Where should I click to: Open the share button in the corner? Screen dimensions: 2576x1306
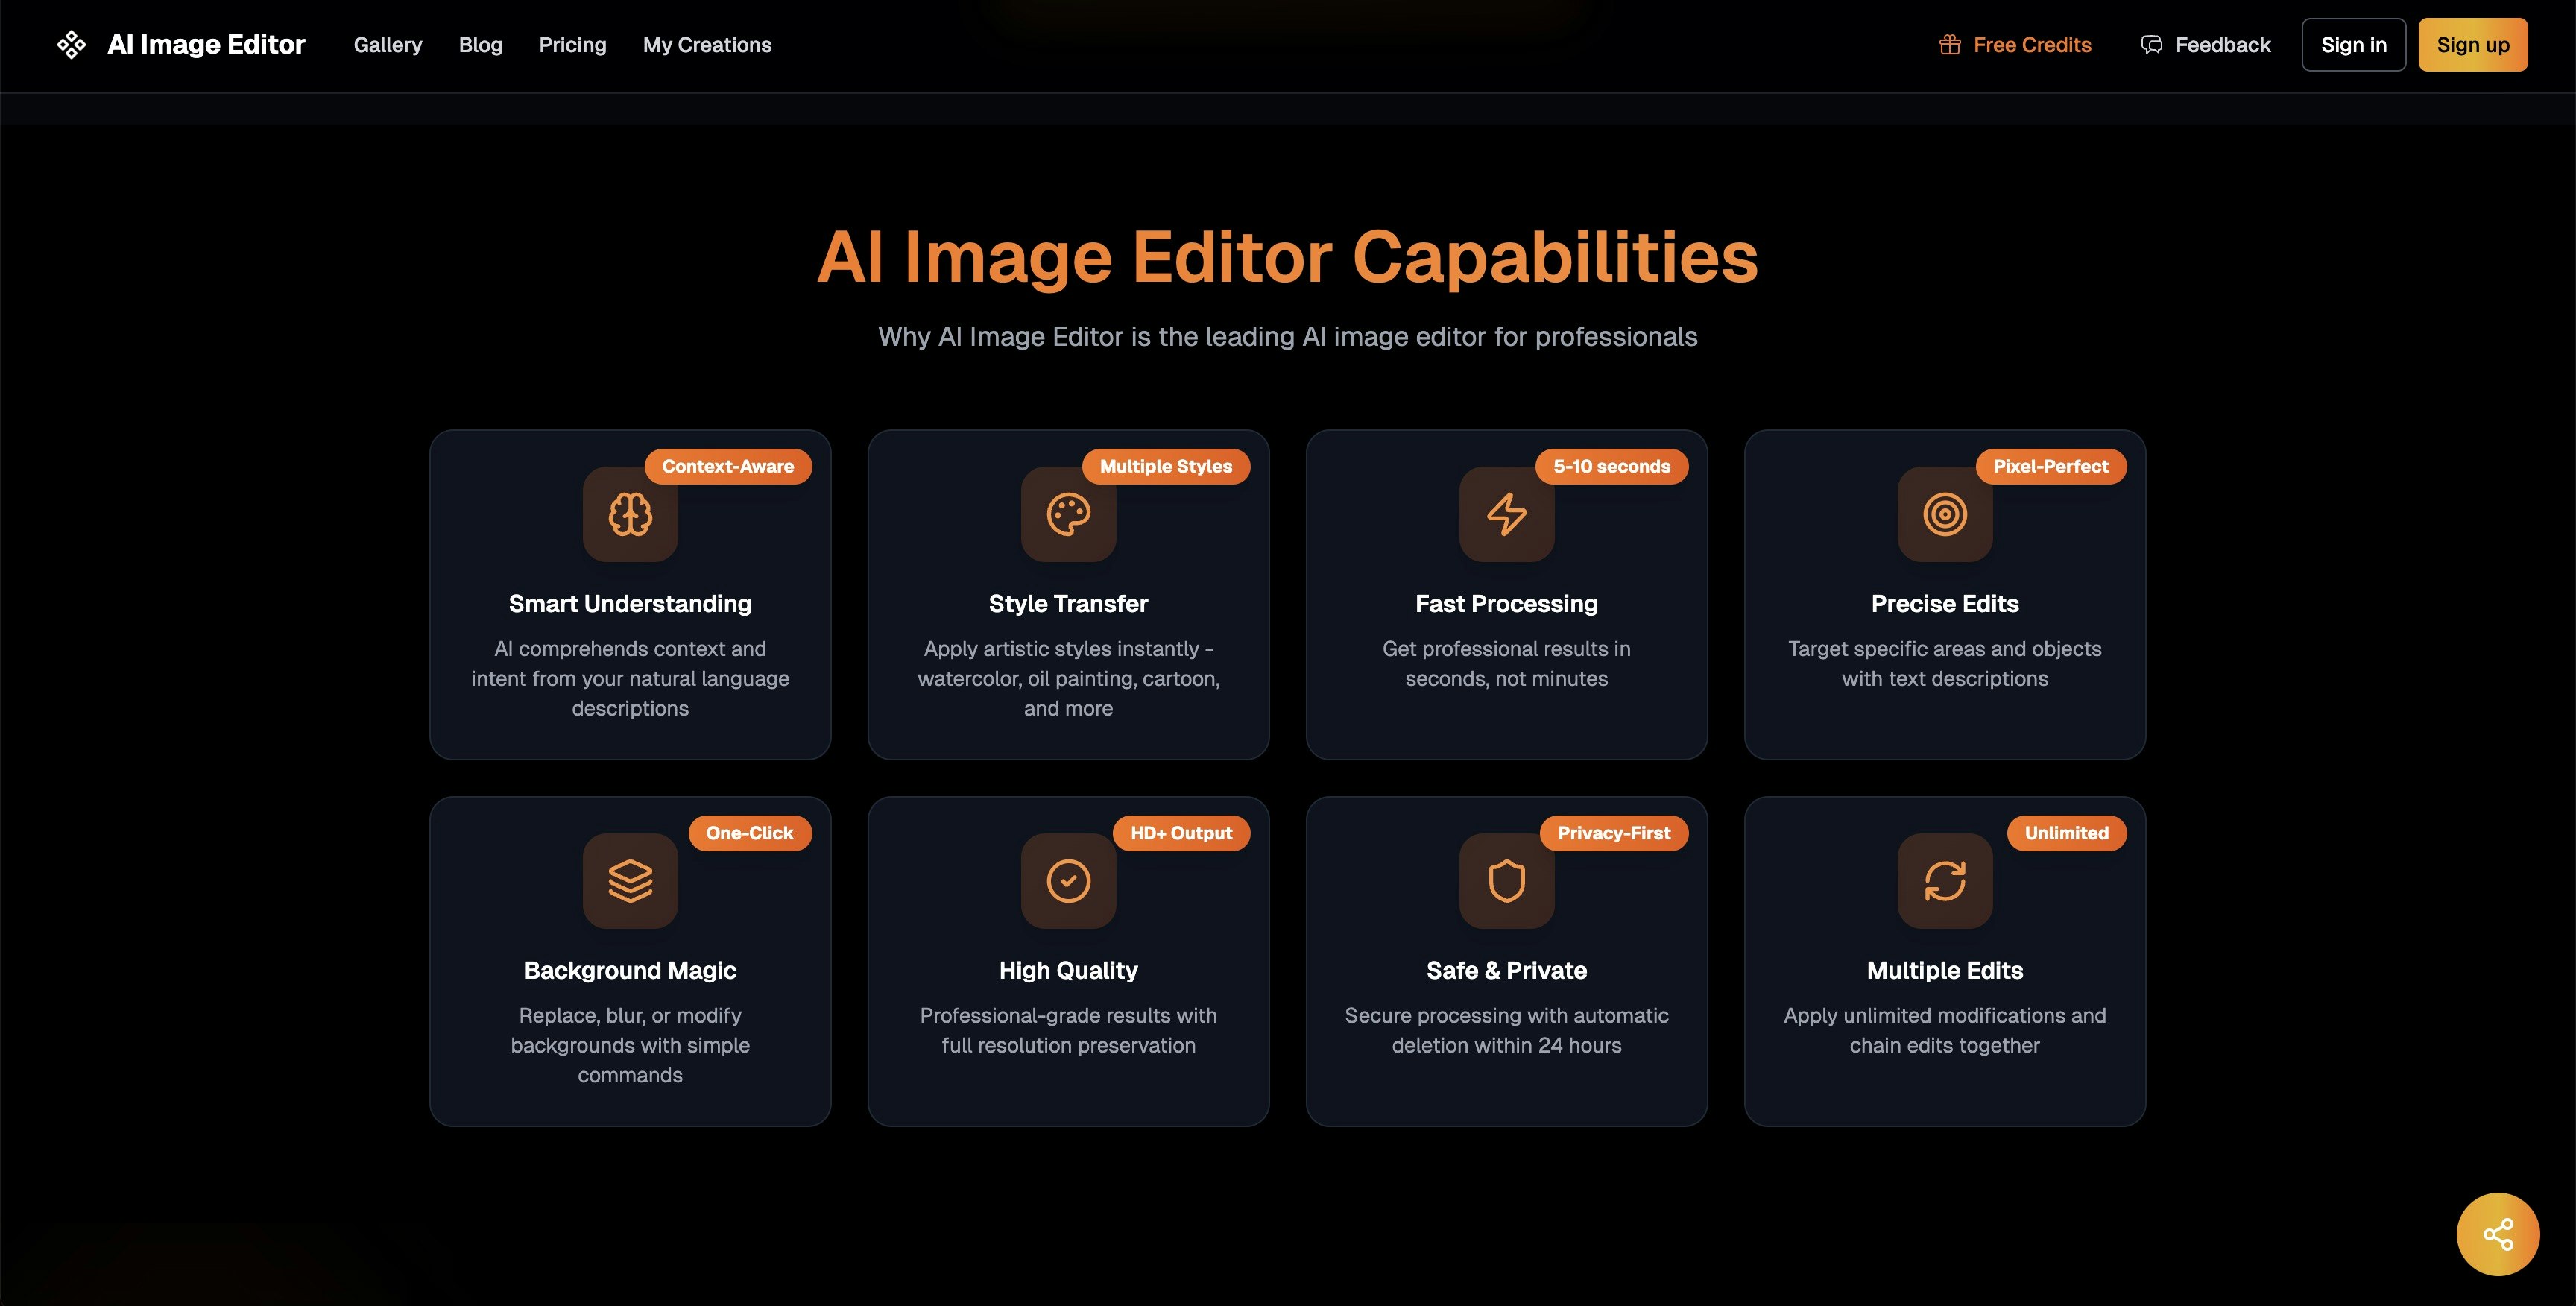coord(2499,1234)
